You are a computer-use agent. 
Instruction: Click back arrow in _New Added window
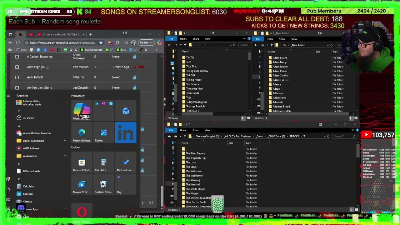[x=256, y=45]
